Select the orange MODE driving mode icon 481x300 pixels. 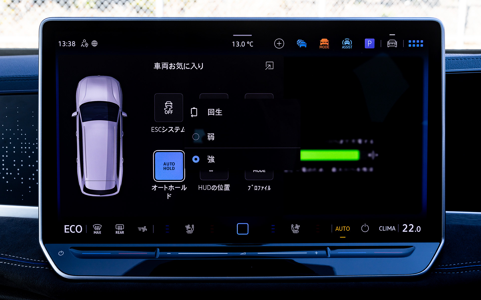click(x=324, y=43)
